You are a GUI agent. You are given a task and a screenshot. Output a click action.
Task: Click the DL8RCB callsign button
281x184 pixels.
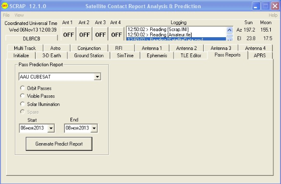tap(32, 38)
